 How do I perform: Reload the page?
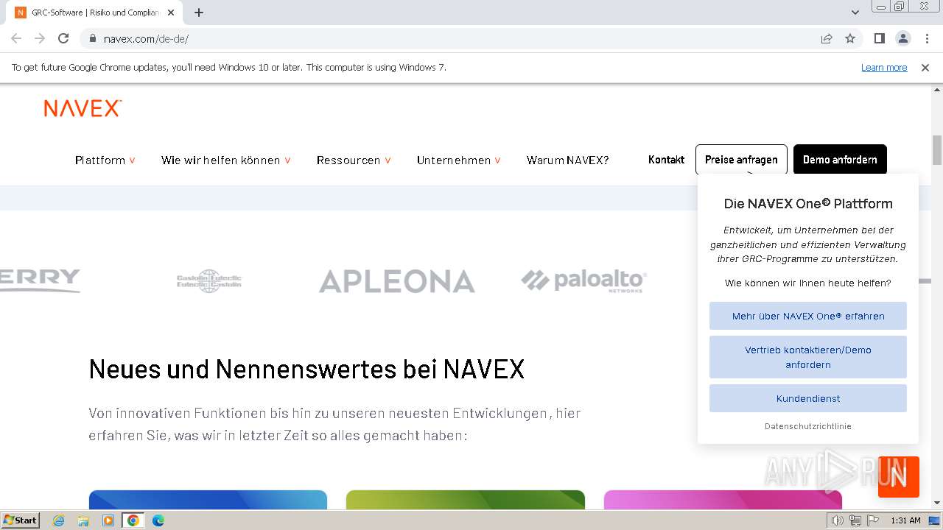point(63,38)
